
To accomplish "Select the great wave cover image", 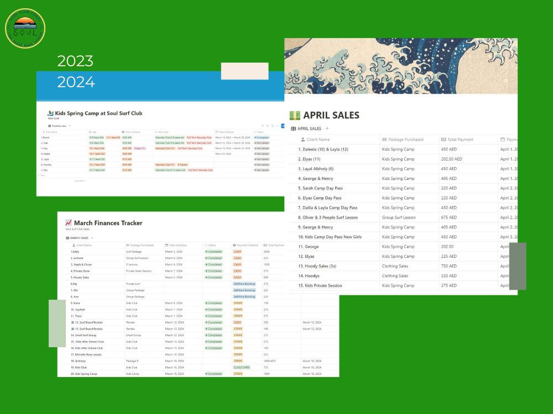I will pos(401,66).
